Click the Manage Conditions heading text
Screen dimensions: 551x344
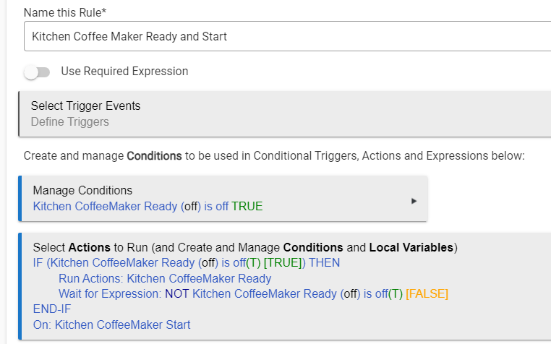(82, 191)
